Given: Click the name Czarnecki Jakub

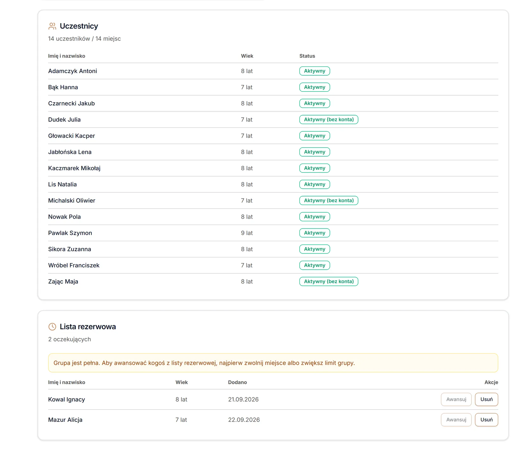Looking at the screenshot, I should pyautogui.click(x=72, y=103).
